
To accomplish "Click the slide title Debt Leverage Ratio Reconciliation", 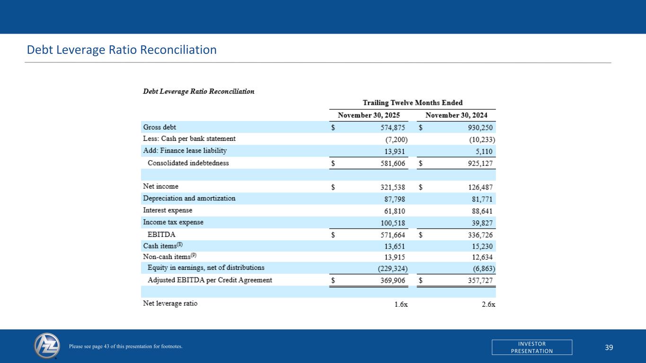I will point(122,50).
